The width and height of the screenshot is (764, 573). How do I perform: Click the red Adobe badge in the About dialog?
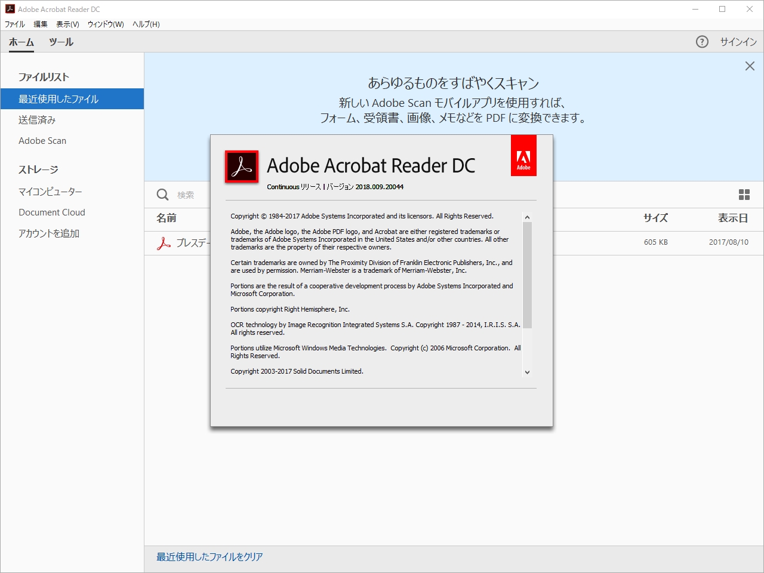point(523,155)
